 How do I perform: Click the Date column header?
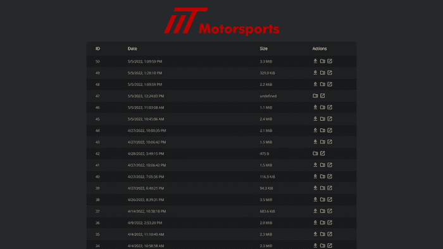click(132, 49)
